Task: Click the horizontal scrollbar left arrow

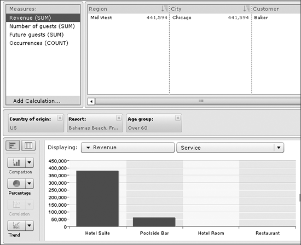Action: 91,101
